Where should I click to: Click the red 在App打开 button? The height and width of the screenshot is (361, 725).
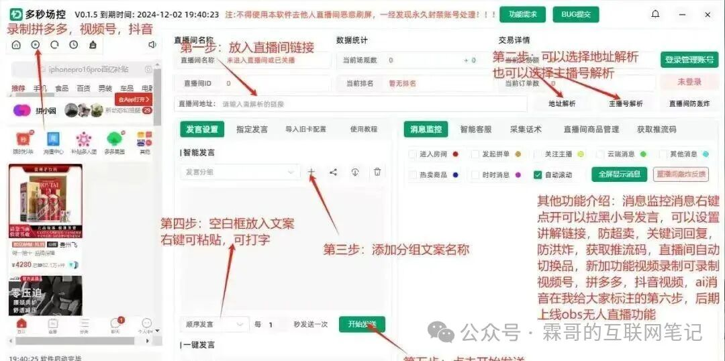tap(133, 99)
